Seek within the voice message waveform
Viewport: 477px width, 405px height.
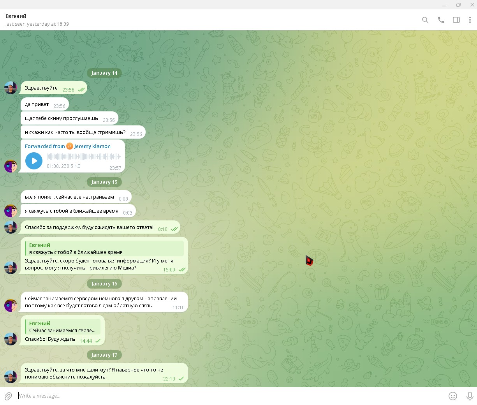click(84, 157)
